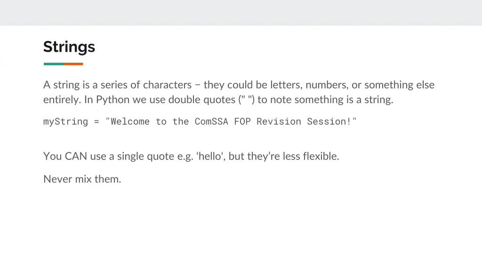482x271 pixels.
Task: Click the equals sign in the code line
Action: pyautogui.click(x=96, y=122)
